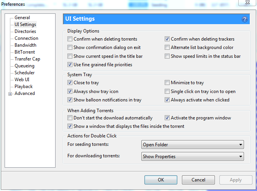
Task: Enable Minimize to tray checkbox
Action: click(167, 83)
